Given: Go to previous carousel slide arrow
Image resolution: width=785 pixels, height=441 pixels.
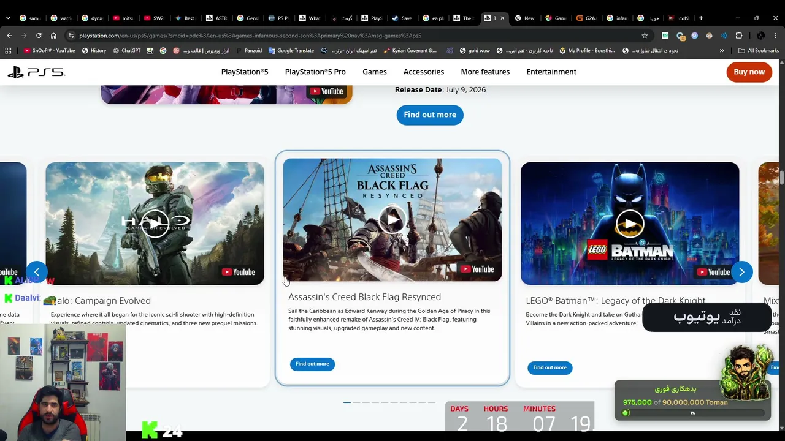Looking at the screenshot, I should click(37, 272).
